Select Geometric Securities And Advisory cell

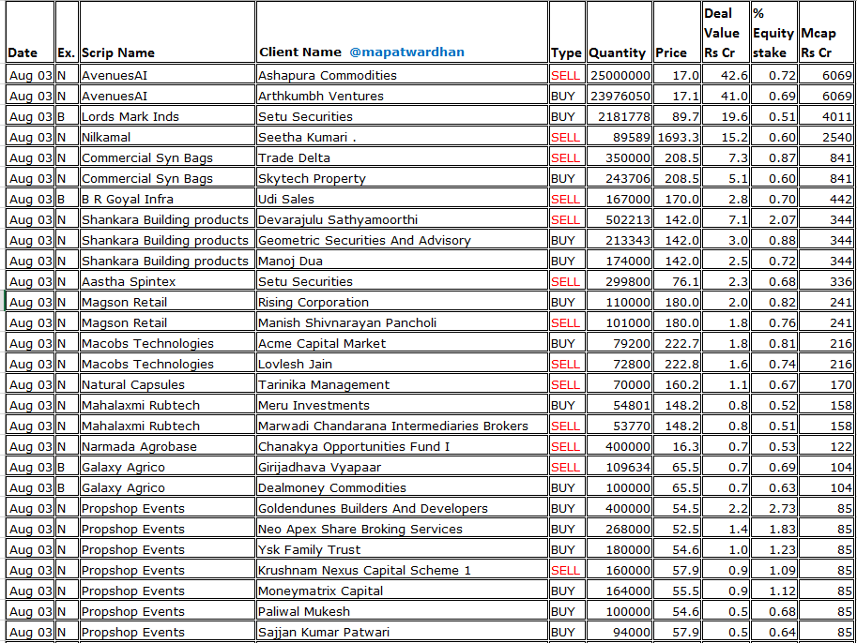pos(402,240)
